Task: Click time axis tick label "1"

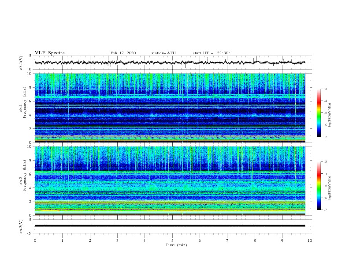Action: (62, 240)
